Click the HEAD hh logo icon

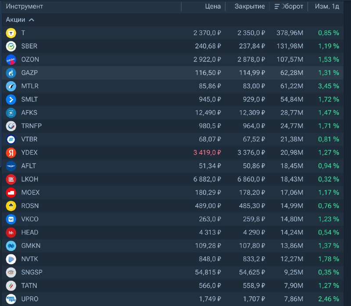click(11, 233)
